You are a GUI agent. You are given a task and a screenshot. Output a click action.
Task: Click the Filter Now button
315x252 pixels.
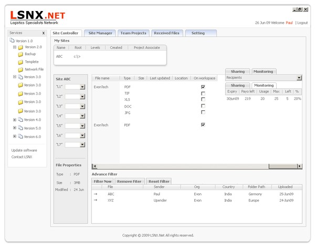(x=102, y=181)
